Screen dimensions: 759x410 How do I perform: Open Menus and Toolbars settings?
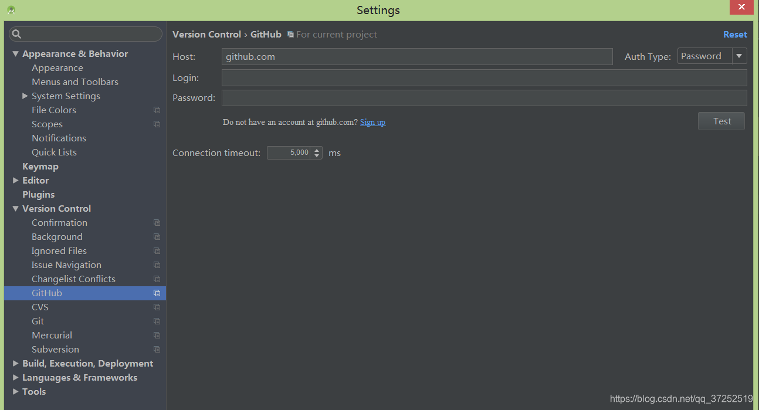[x=75, y=82]
